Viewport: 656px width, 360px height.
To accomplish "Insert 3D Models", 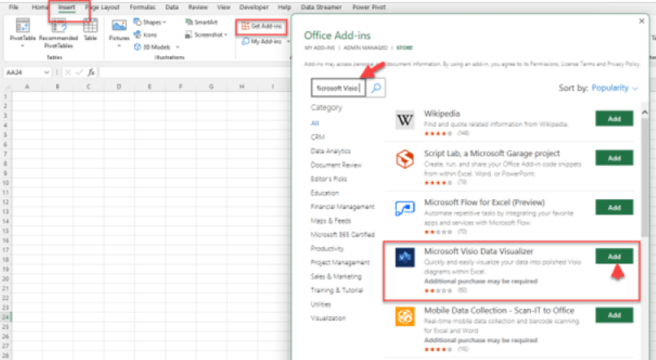I will pos(152,47).
